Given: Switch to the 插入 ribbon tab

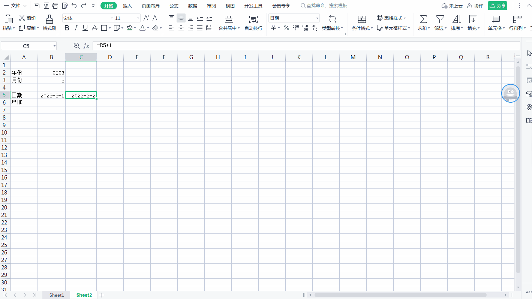Looking at the screenshot, I should coord(127,6).
